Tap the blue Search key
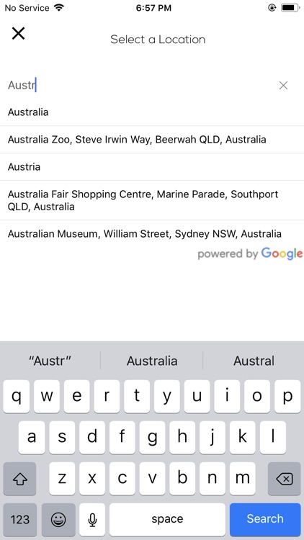The image size is (304, 540). pyautogui.click(x=265, y=519)
